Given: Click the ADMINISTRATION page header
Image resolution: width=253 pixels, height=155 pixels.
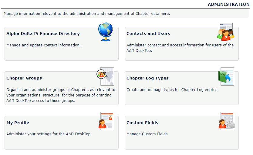Looking at the screenshot, I should click(x=229, y=5).
